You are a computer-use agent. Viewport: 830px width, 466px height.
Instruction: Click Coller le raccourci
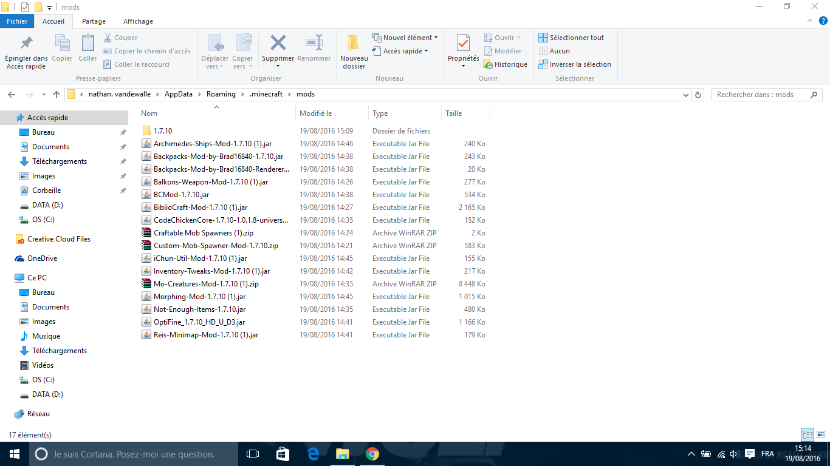pyautogui.click(x=136, y=64)
